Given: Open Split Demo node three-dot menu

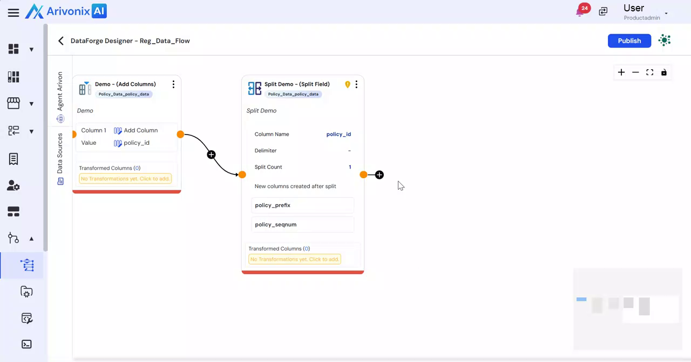Looking at the screenshot, I should pyautogui.click(x=356, y=85).
